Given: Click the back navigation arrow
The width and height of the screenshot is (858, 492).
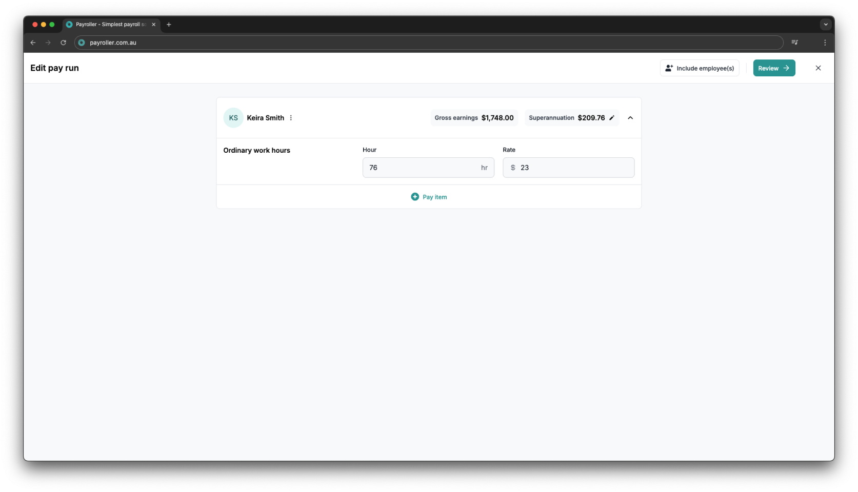Looking at the screenshot, I should pos(33,43).
